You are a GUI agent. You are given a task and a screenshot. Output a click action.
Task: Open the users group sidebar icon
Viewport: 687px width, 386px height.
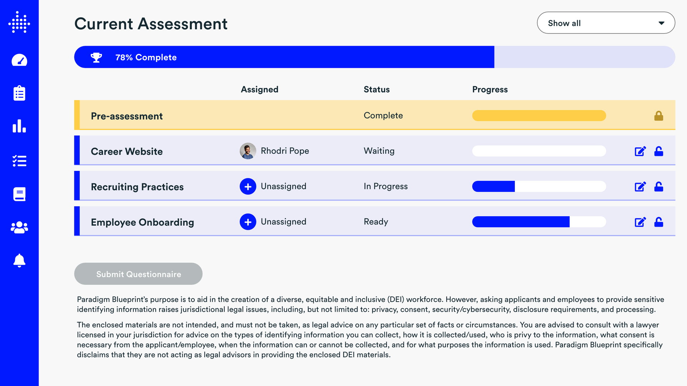click(19, 227)
